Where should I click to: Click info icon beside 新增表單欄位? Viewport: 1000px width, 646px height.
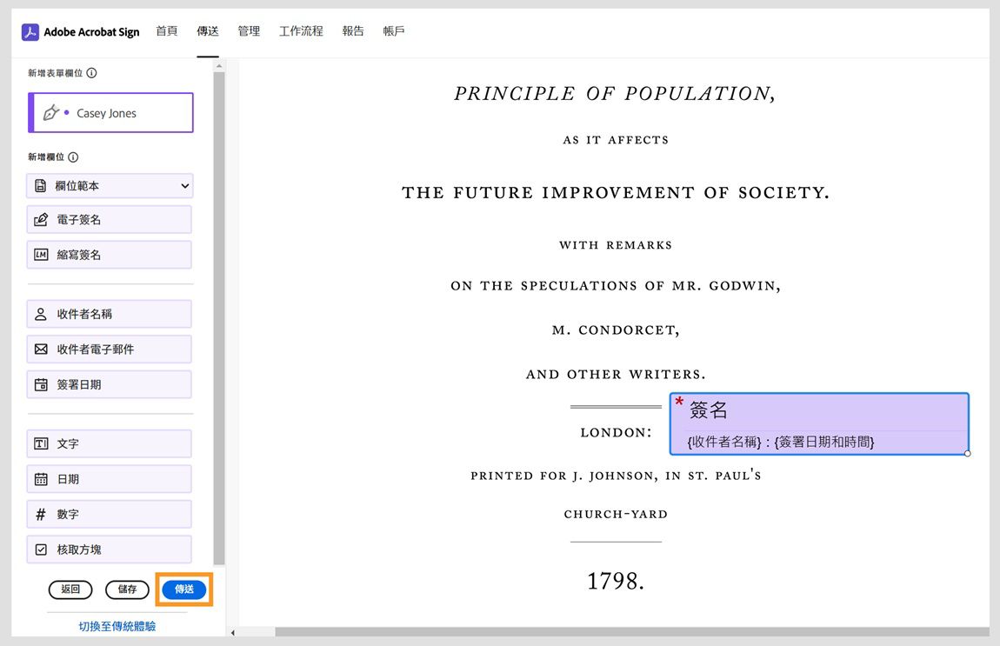[92, 73]
